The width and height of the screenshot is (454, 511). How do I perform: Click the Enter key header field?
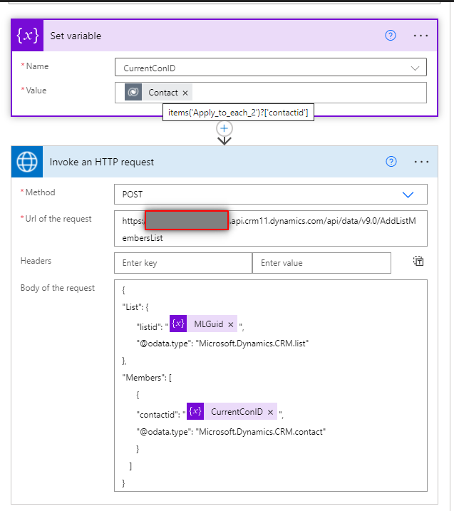[x=182, y=263]
